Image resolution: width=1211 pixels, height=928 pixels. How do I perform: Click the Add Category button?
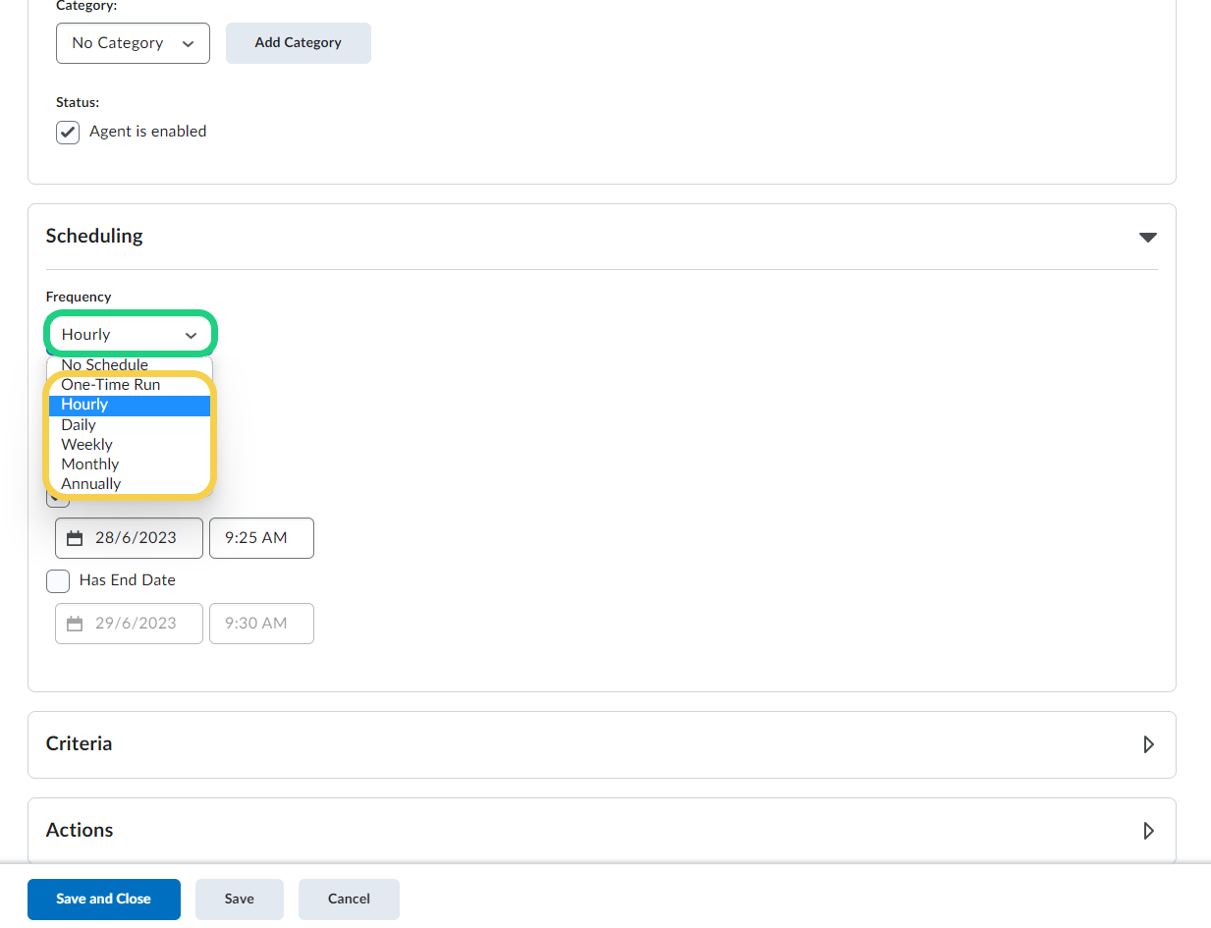pos(298,43)
